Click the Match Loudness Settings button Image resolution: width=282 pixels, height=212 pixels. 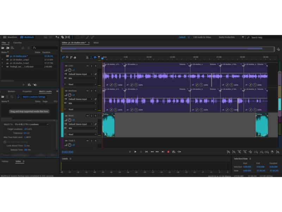point(34,97)
